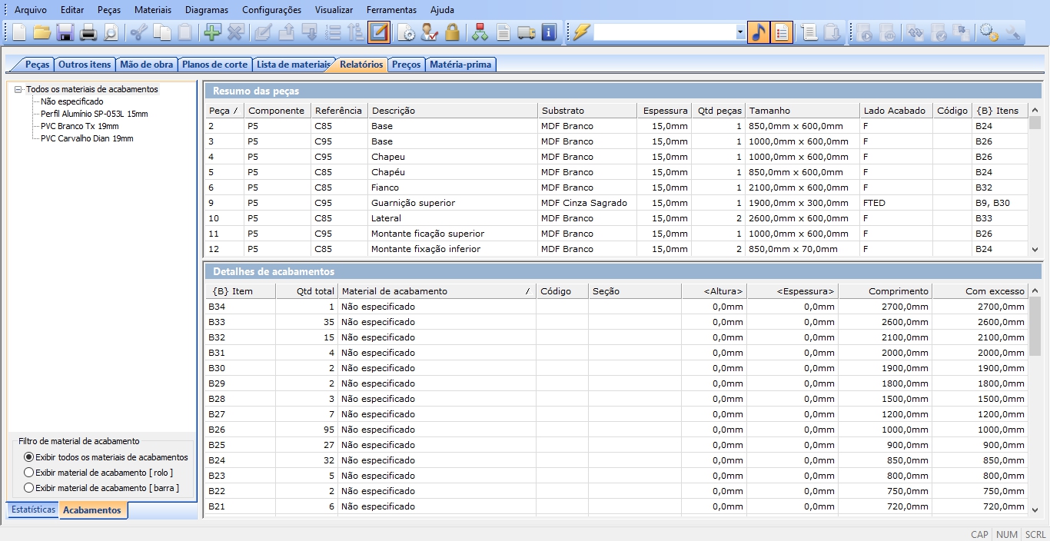
Task: Select 'Exibir material de acabamento [ rolo ]'
Action: (x=29, y=473)
